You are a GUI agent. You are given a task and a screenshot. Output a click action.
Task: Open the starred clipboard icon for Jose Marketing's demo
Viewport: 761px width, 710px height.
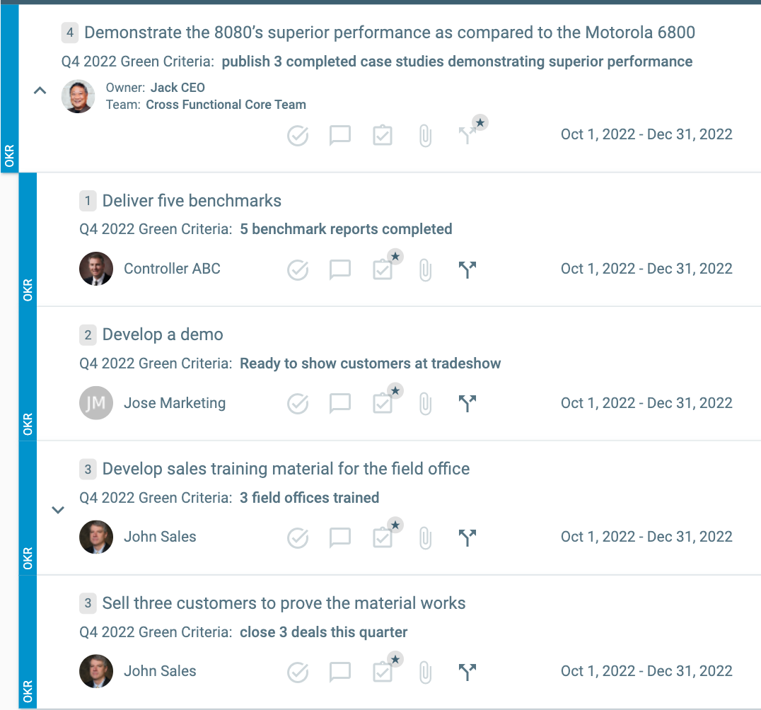pyautogui.click(x=383, y=402)
